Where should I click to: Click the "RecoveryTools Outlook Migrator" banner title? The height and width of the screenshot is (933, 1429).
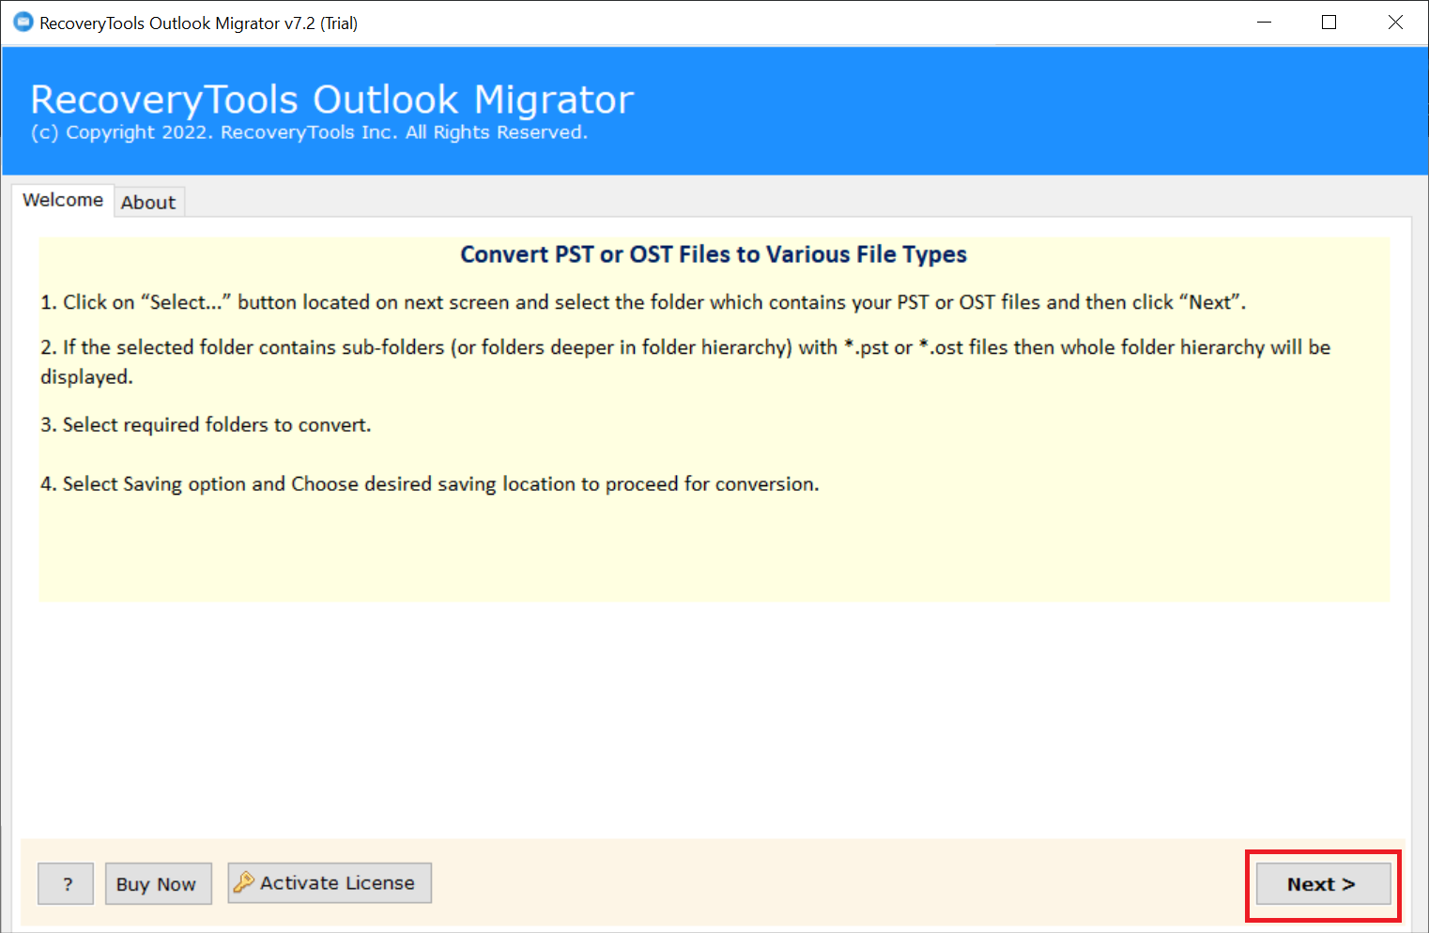tap(332, 99)
